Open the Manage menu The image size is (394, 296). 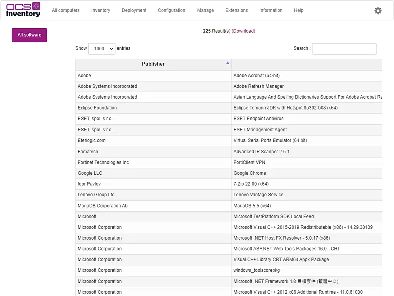[205, 10]
